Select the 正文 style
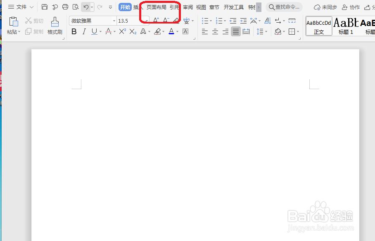This screenshot has height=241, width=375. tap(319, 26)
